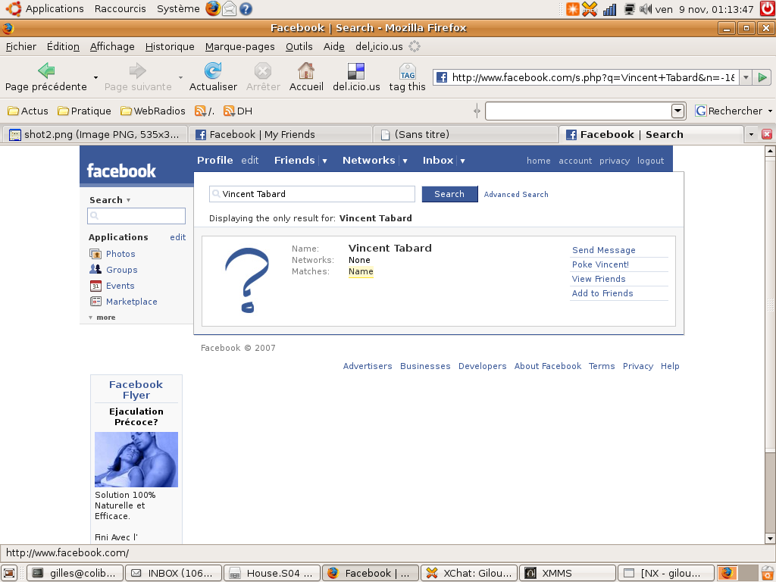Image resolution: width=776 pixels, height=582 pixels.
Task: Click the Actualiser reload icon
Action: [x=213, y=71]
